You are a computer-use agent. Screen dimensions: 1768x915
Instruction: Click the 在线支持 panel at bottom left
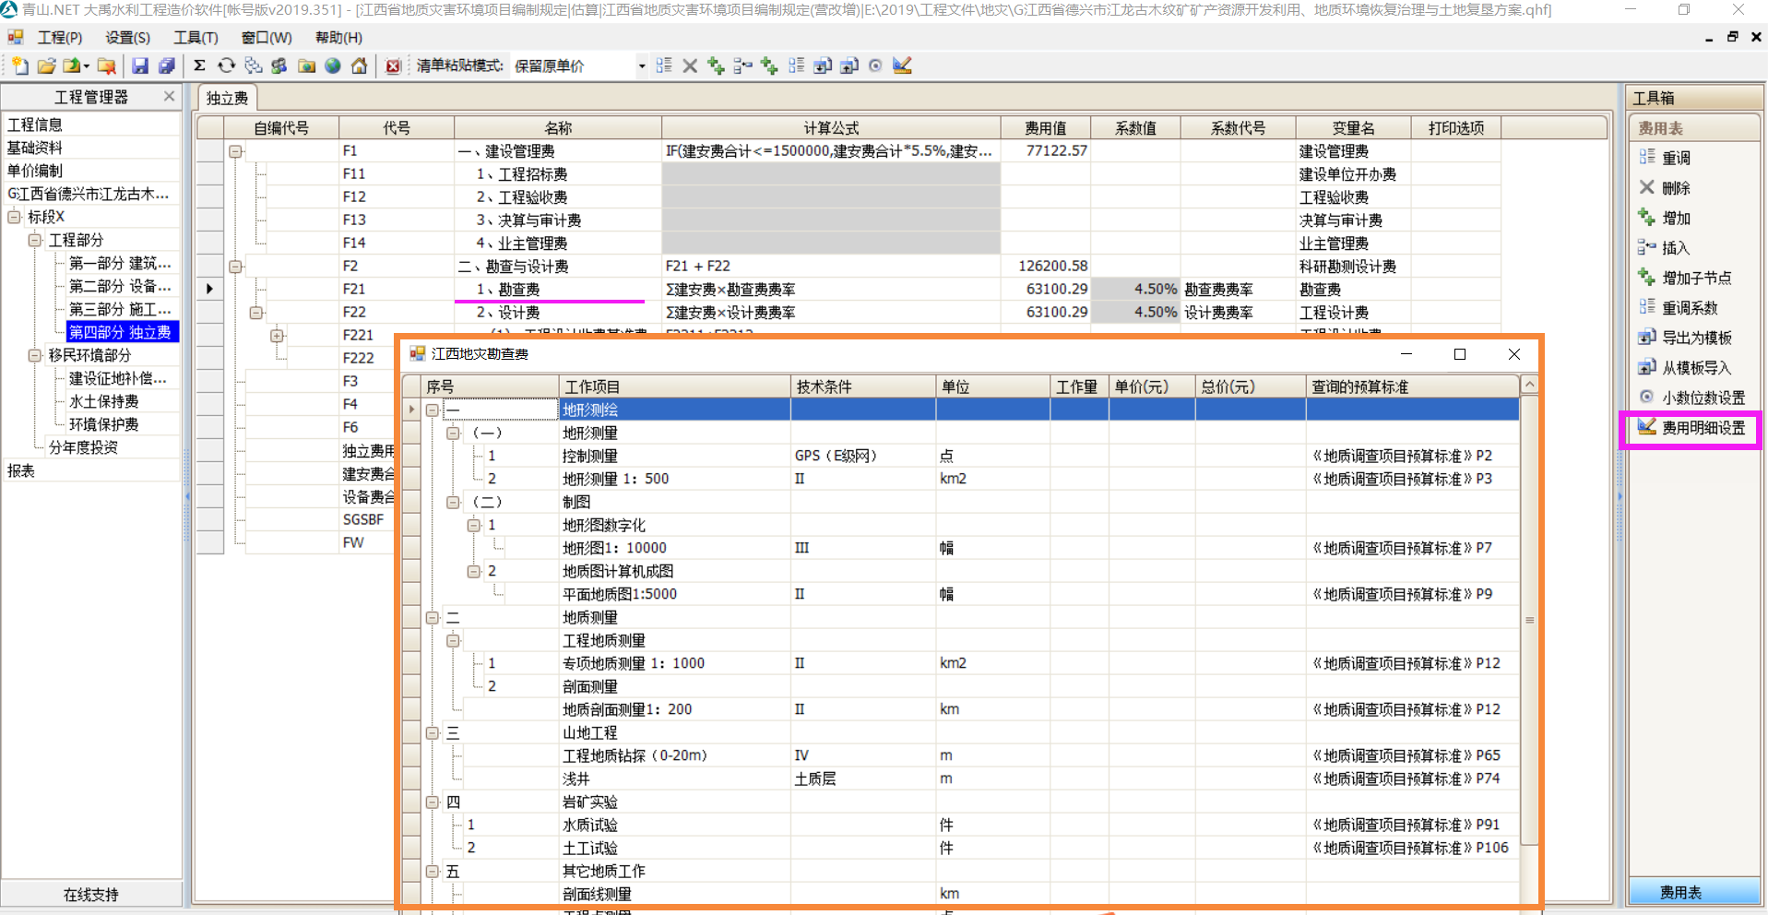(x=90, y=894)
